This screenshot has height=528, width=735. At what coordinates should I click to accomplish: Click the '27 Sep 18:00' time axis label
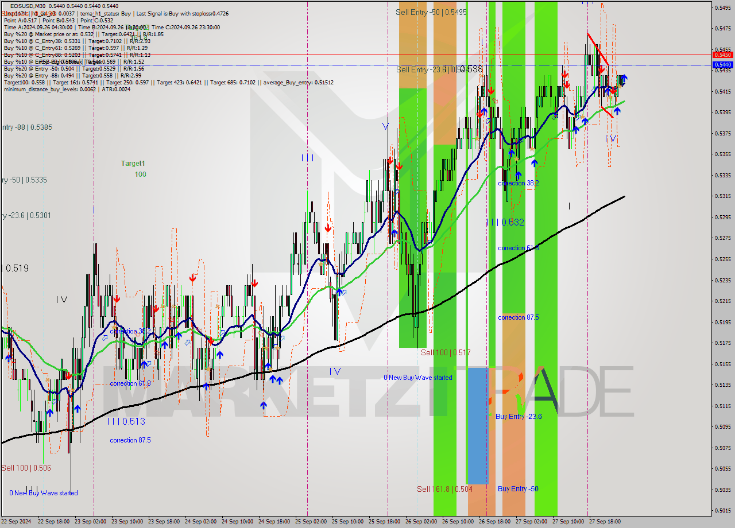(x=604, y=522)
